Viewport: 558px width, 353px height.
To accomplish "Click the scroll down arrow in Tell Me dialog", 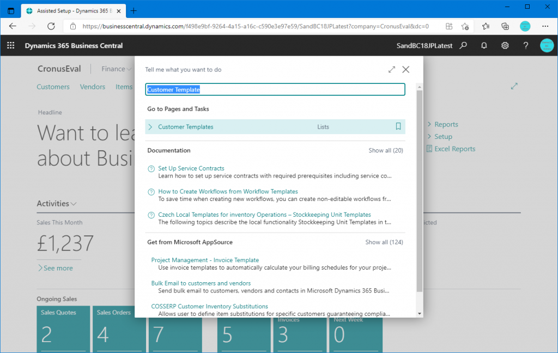I will (x=420, y=313).
